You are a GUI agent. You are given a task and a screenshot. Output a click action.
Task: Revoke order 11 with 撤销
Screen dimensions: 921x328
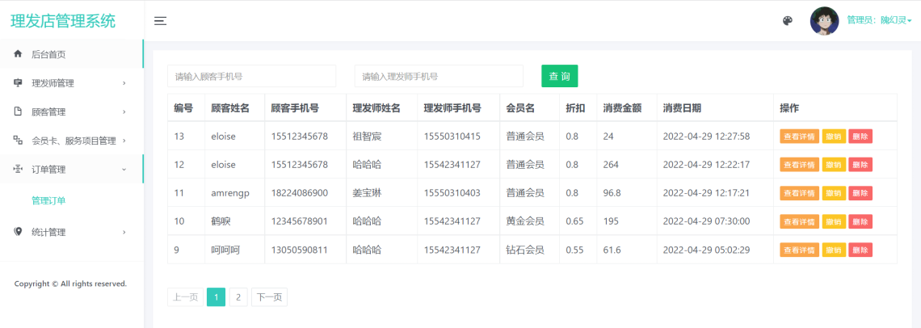(x=834, y=193)
